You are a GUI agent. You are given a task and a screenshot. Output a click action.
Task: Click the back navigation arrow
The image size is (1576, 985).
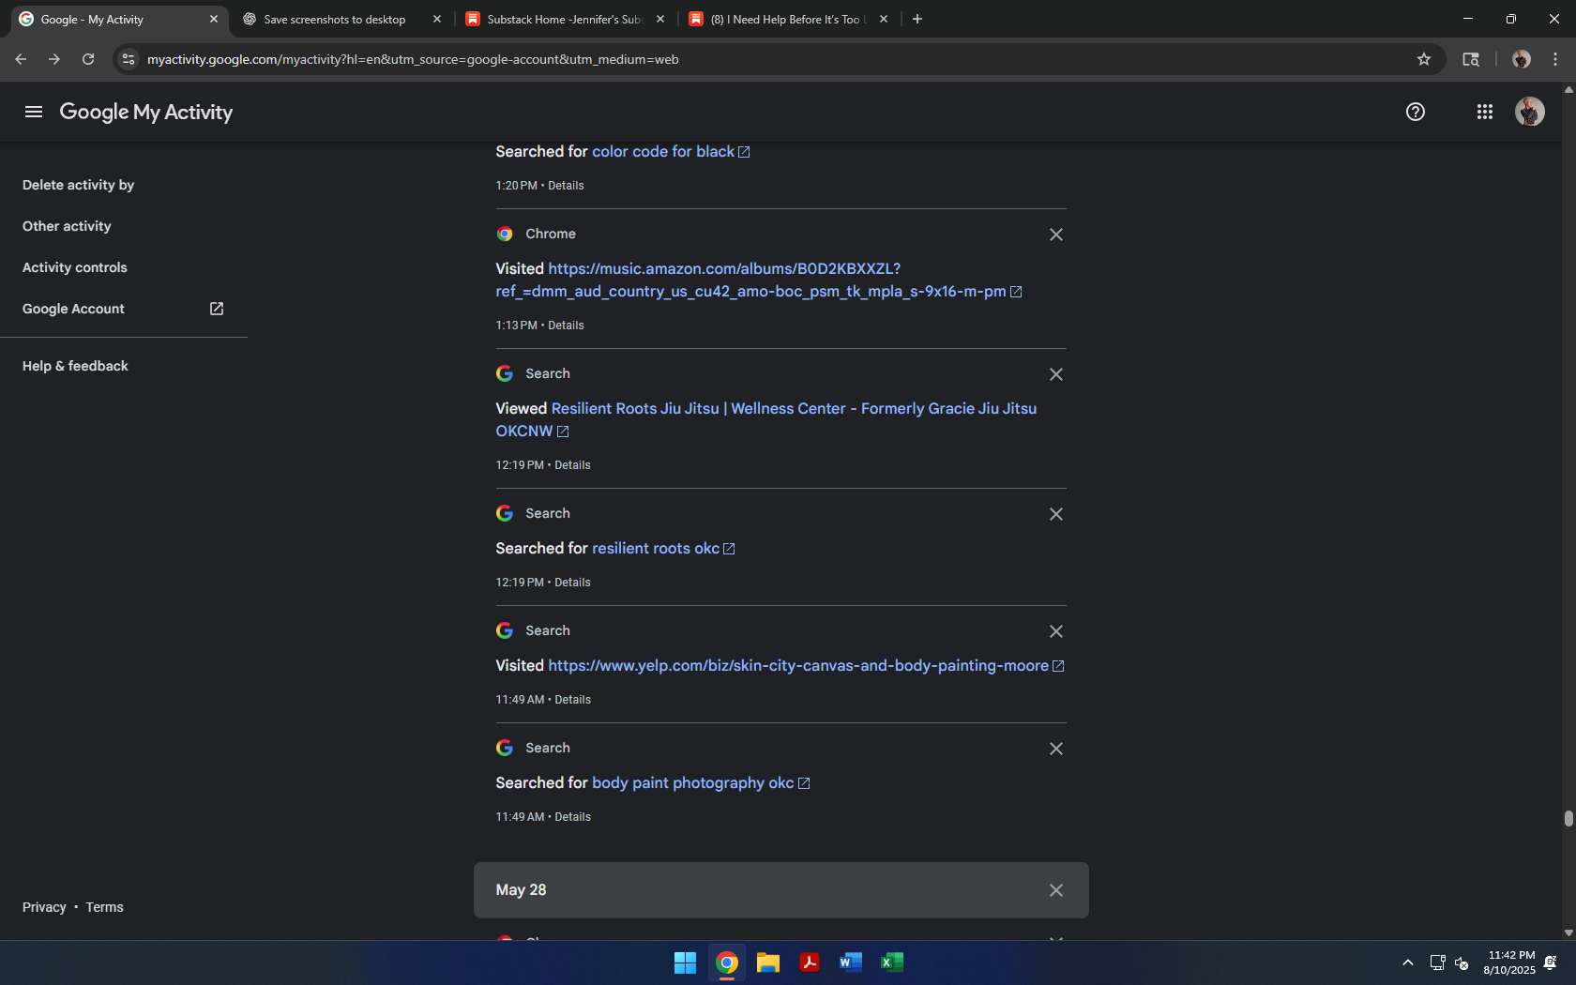(21, 59)
